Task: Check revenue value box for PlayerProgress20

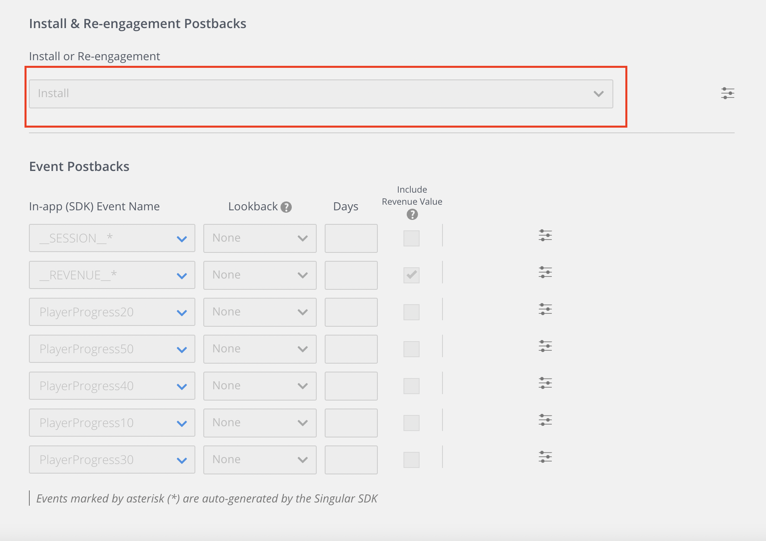Action: 411,312
